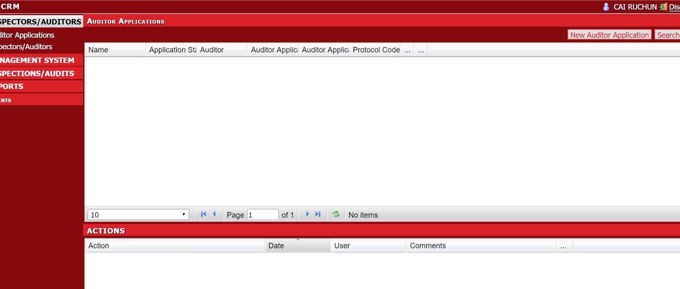Sort Actions grid by Action column
The height and width of the screenshot is (289, 680).
175,246
